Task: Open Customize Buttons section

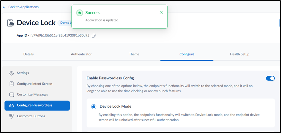Action: [x=31, y=116]
